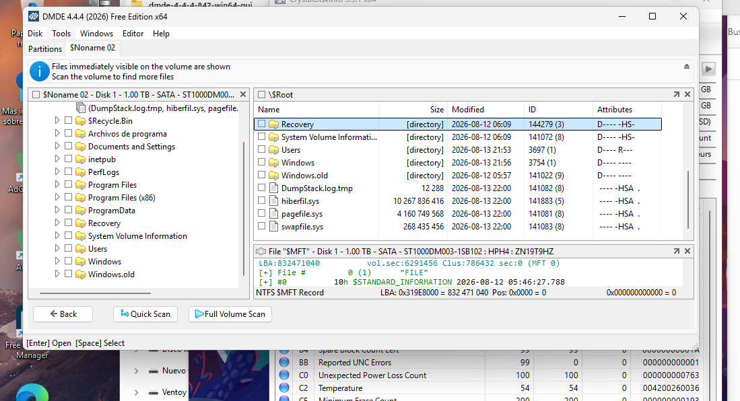Click the blue status icon for Temperature row
This screenshot has width=740, height=401.
[x=284, y=388]
